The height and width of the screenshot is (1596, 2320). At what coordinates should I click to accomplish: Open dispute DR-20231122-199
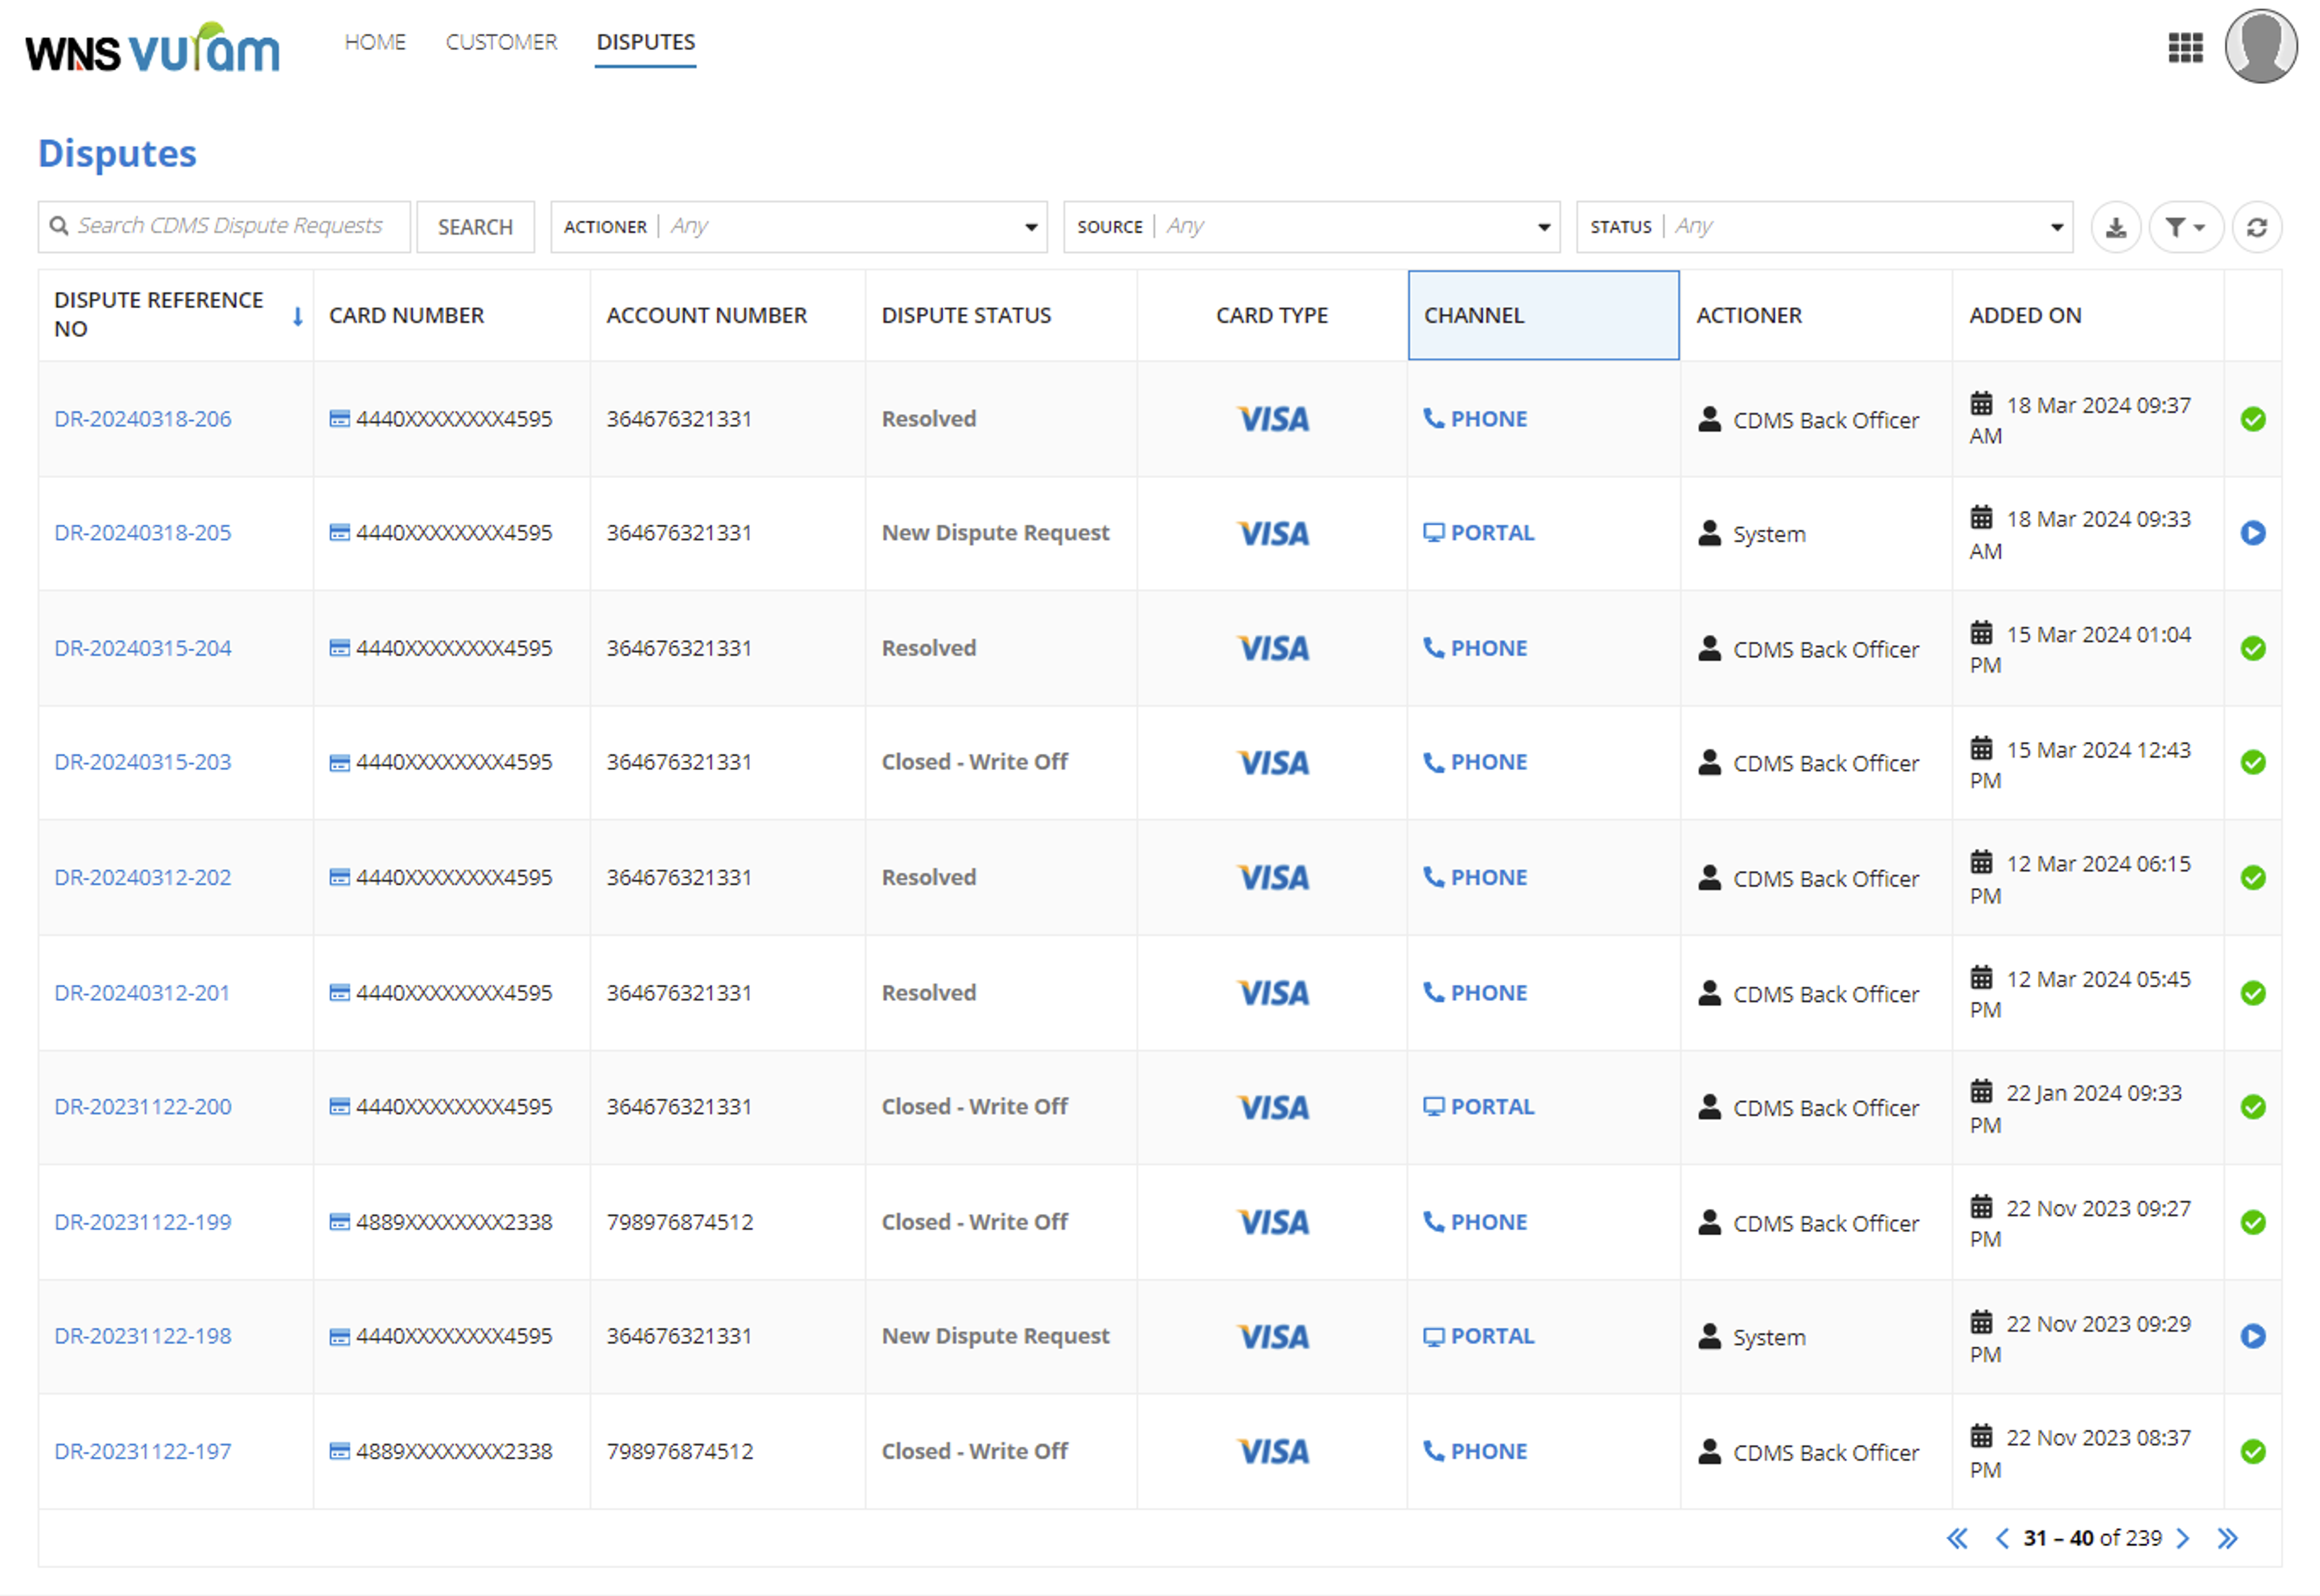tap(142, 1222)
